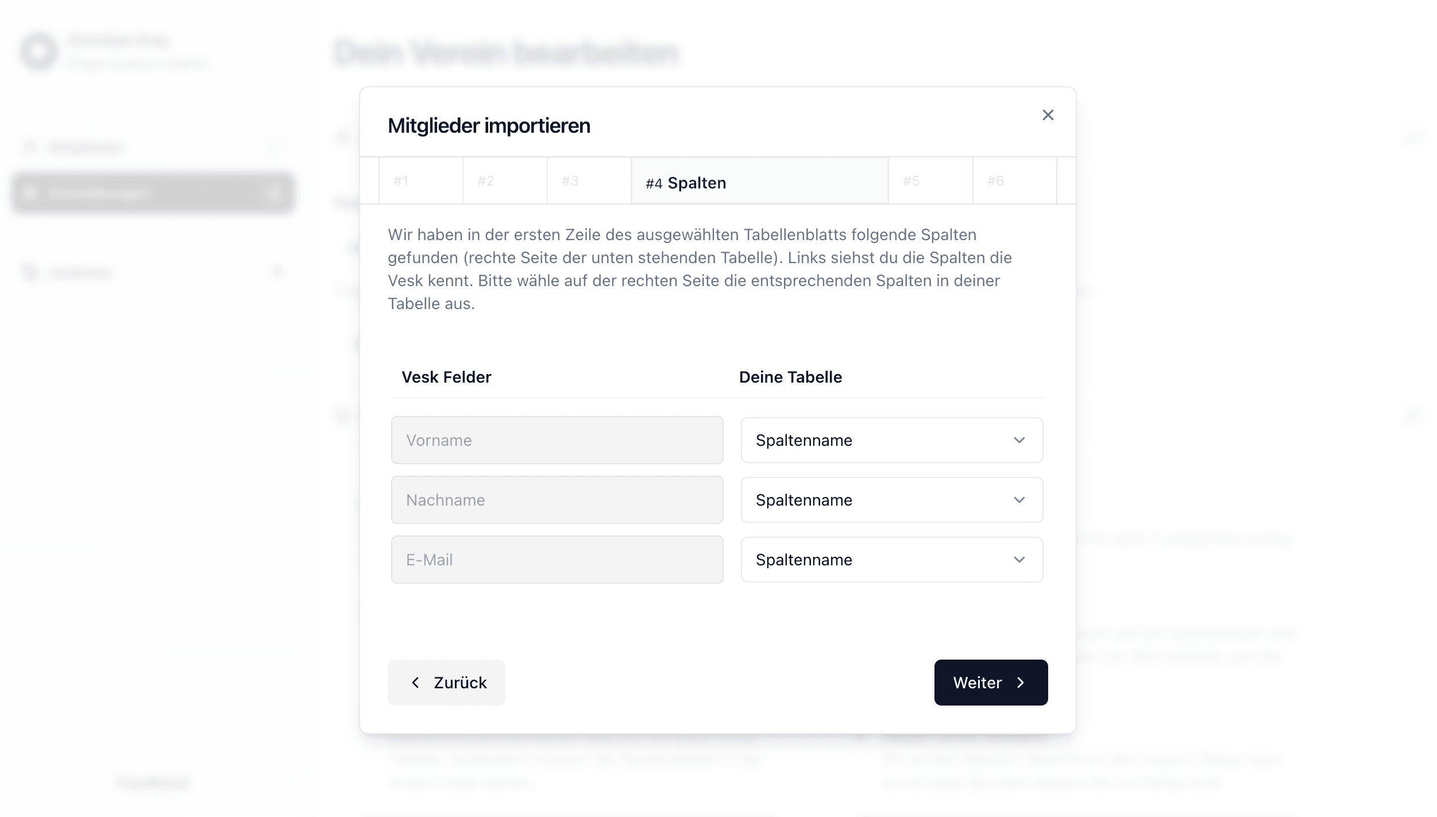Open the Spaltenname dropdown for Nachname

click(891, 500)
